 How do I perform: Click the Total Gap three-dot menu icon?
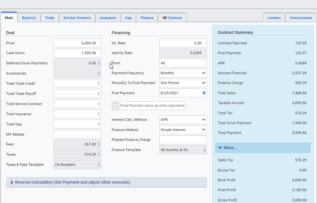(x=99, y=124)
